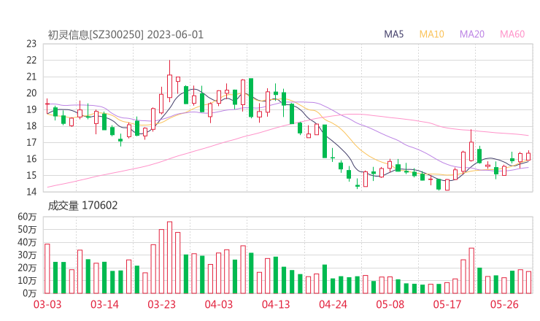Select the first volume bar at 03-03

click(47, 268)
